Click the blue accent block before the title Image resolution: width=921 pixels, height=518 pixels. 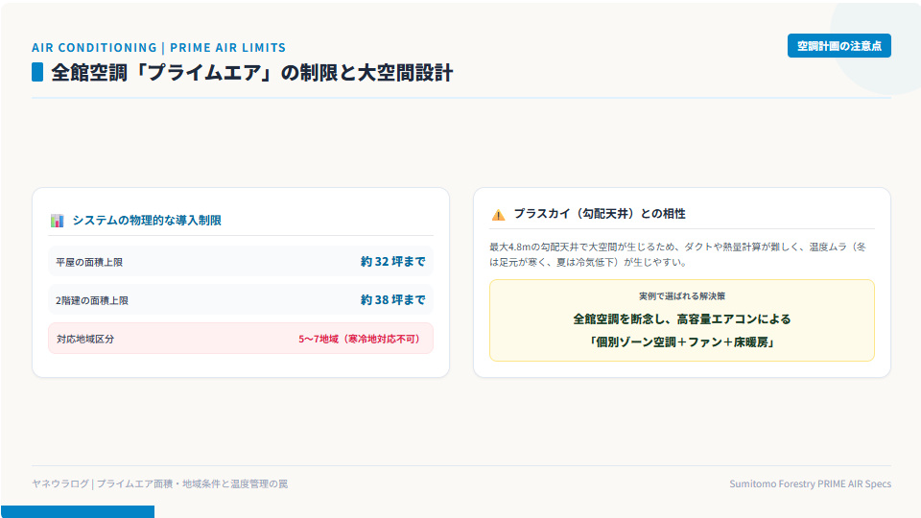[x=37, y=72]
